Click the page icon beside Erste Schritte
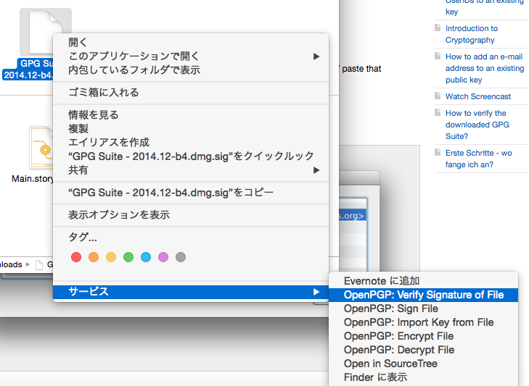This screenshot has height=386, width=529. click(x=438, y=152)
